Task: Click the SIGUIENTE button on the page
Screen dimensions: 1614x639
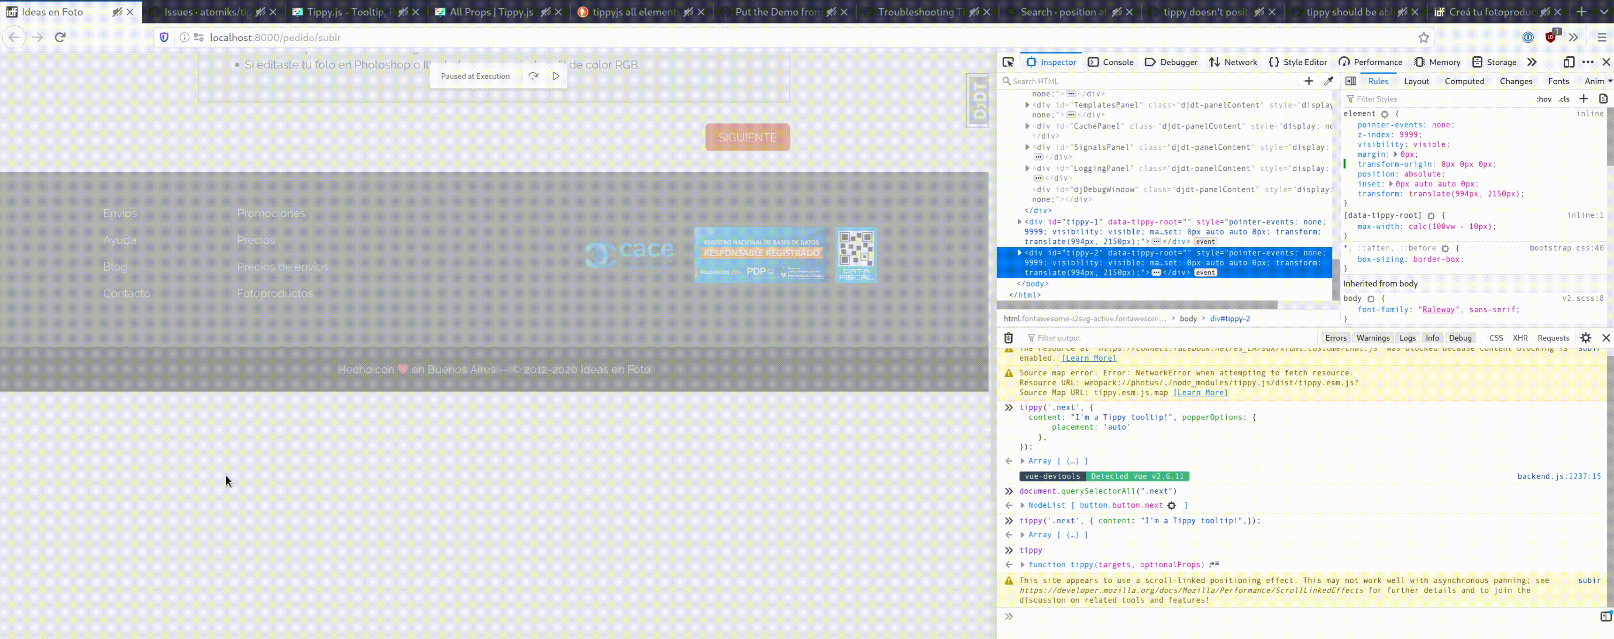Action: pyautogui.click(x=746, y=137)
